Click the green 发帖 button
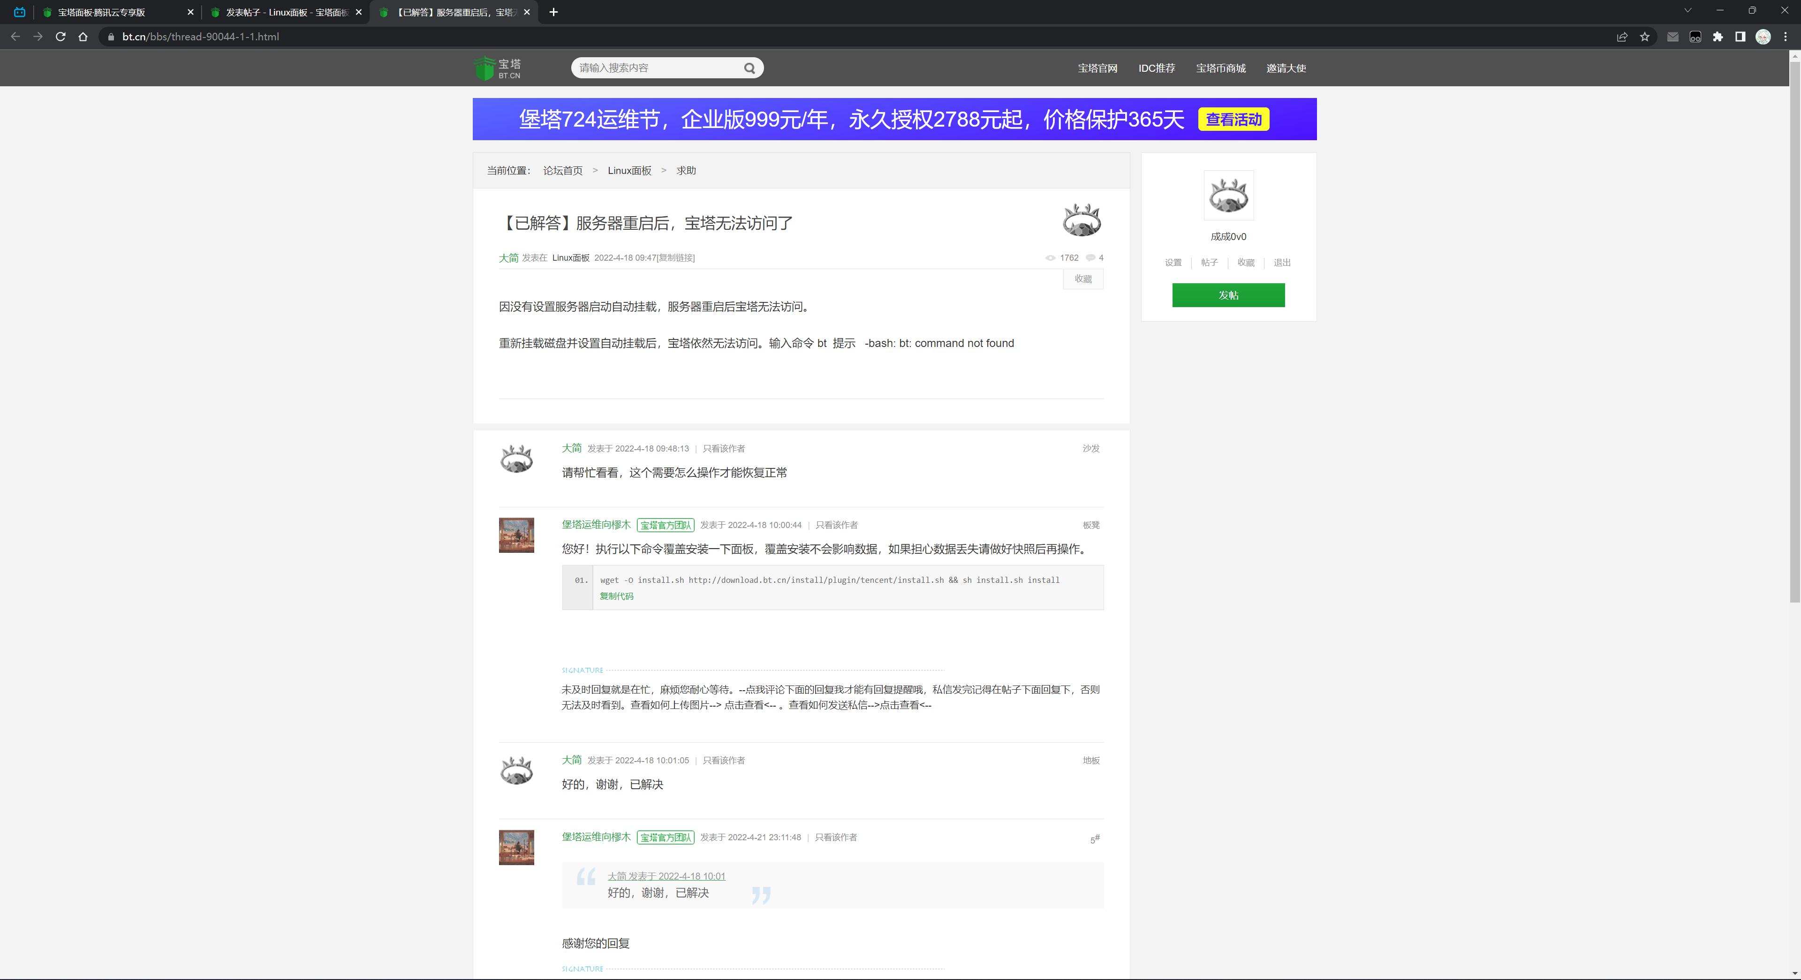Screen dimensions: 1801x980 point(1228,295)
